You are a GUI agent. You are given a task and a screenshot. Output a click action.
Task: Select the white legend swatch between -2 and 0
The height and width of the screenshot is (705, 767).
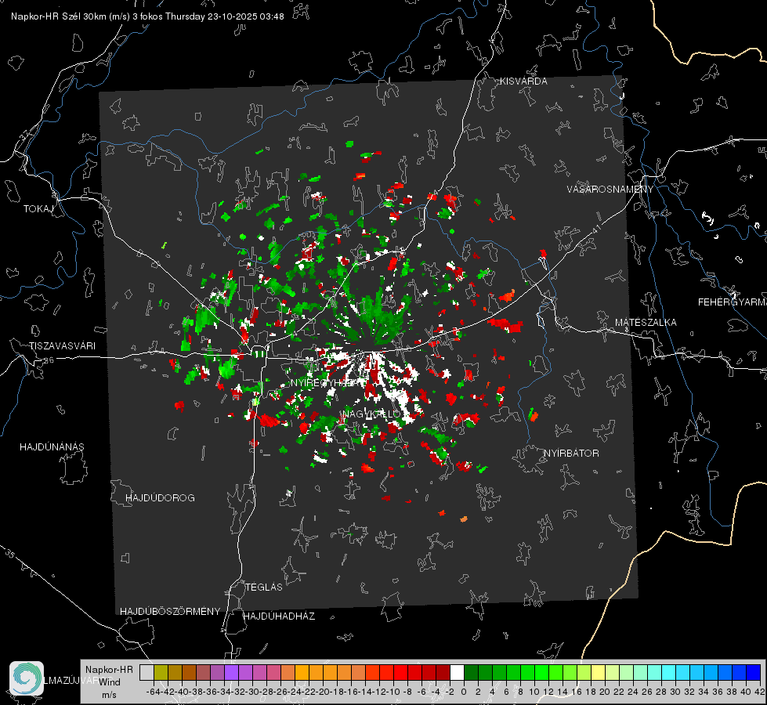457,672
